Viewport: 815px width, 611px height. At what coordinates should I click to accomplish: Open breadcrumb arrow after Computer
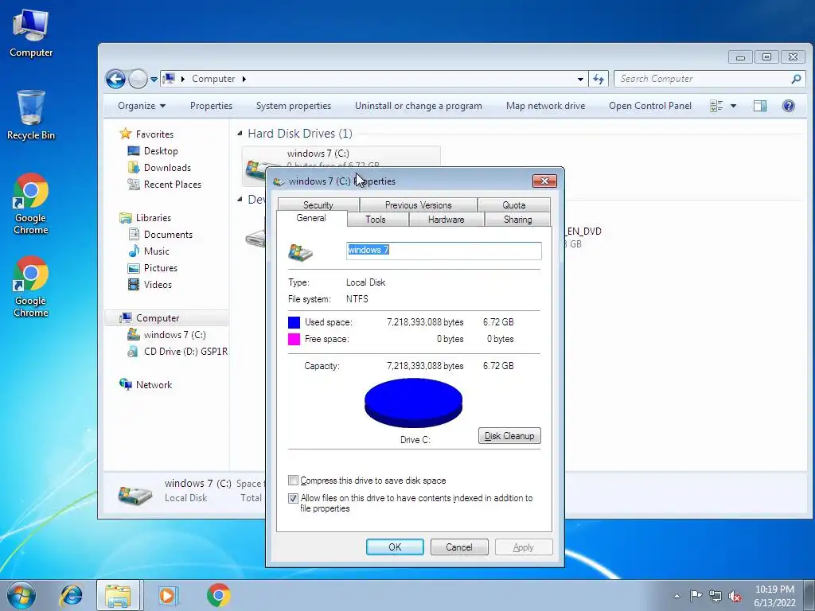(x=244, y=79)
